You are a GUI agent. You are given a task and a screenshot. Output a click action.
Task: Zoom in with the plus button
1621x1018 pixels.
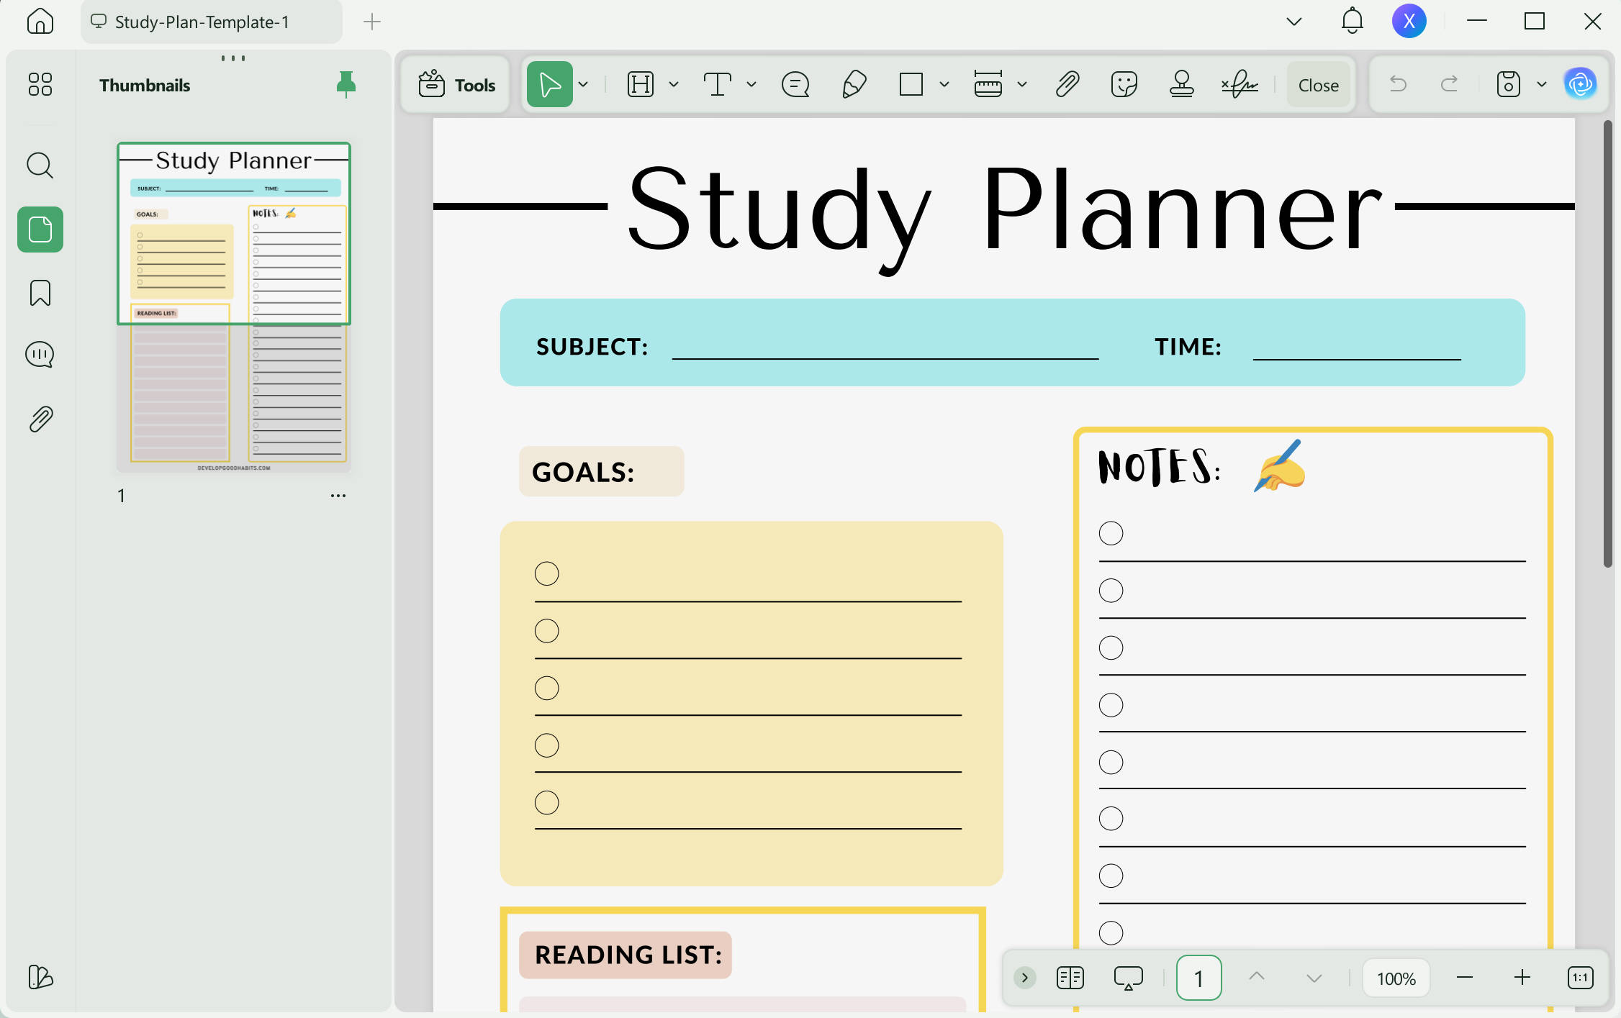[1522, 978]
